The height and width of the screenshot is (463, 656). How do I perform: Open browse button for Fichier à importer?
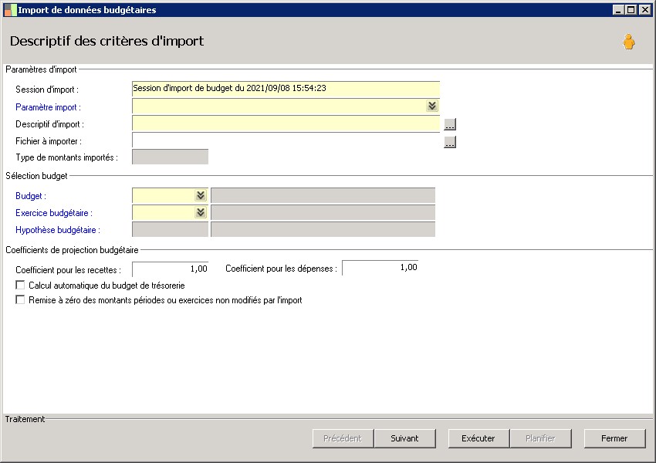tap(450, 142)
